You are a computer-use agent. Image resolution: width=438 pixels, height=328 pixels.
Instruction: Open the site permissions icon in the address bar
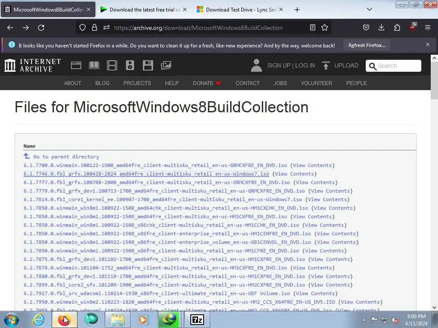tap(107, 27)
